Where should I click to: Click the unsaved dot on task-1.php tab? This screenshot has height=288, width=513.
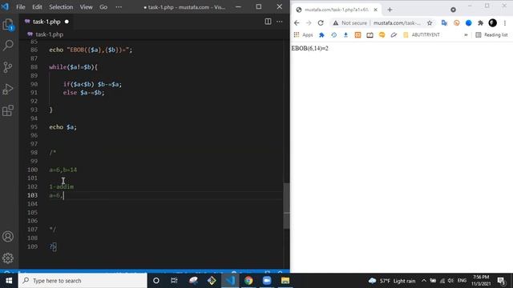coord(67,22)
